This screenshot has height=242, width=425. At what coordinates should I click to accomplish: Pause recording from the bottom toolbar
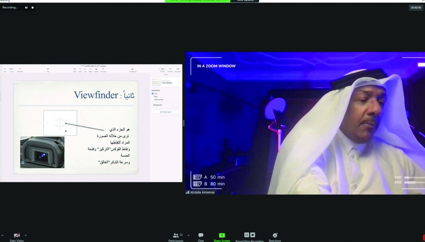pos(247,235)
